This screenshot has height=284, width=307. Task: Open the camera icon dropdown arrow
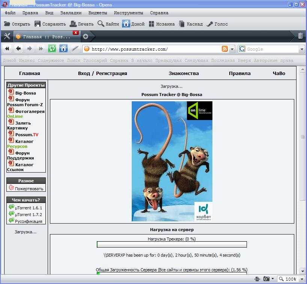pos(272,278)
